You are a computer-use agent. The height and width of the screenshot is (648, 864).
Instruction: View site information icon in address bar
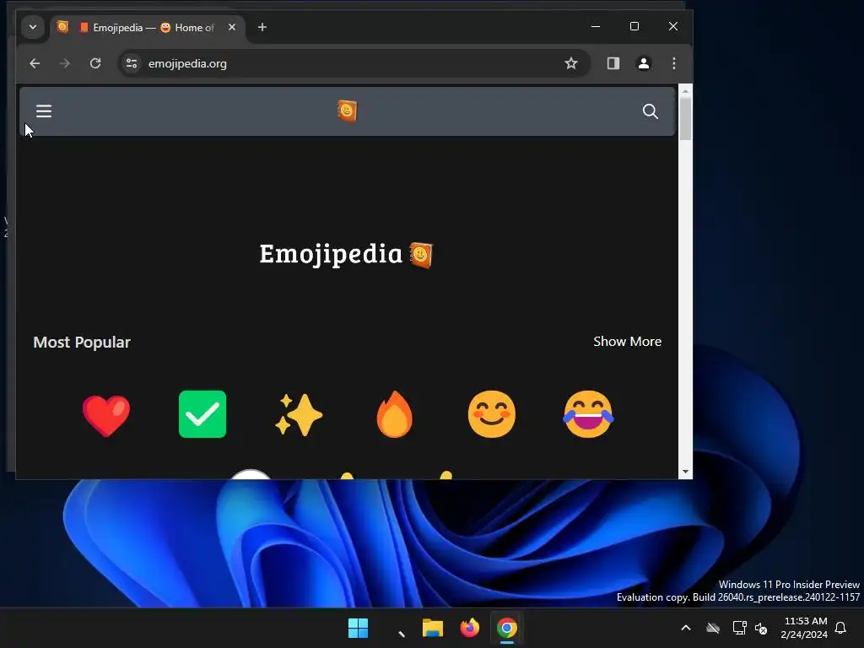click(x=132, y=63)
